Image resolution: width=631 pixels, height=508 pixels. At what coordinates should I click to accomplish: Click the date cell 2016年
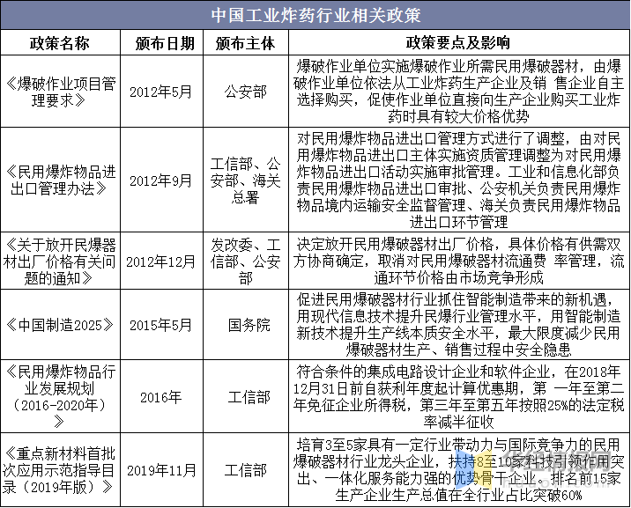(160, 397)
